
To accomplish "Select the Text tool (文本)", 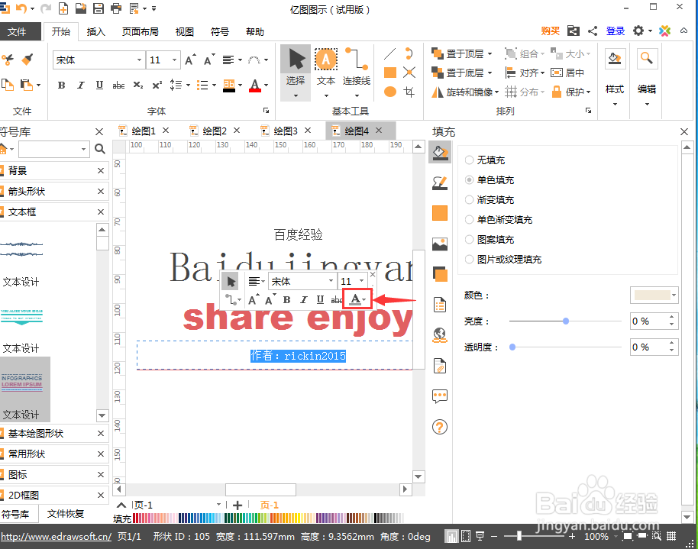I will (x=326, y=66).
